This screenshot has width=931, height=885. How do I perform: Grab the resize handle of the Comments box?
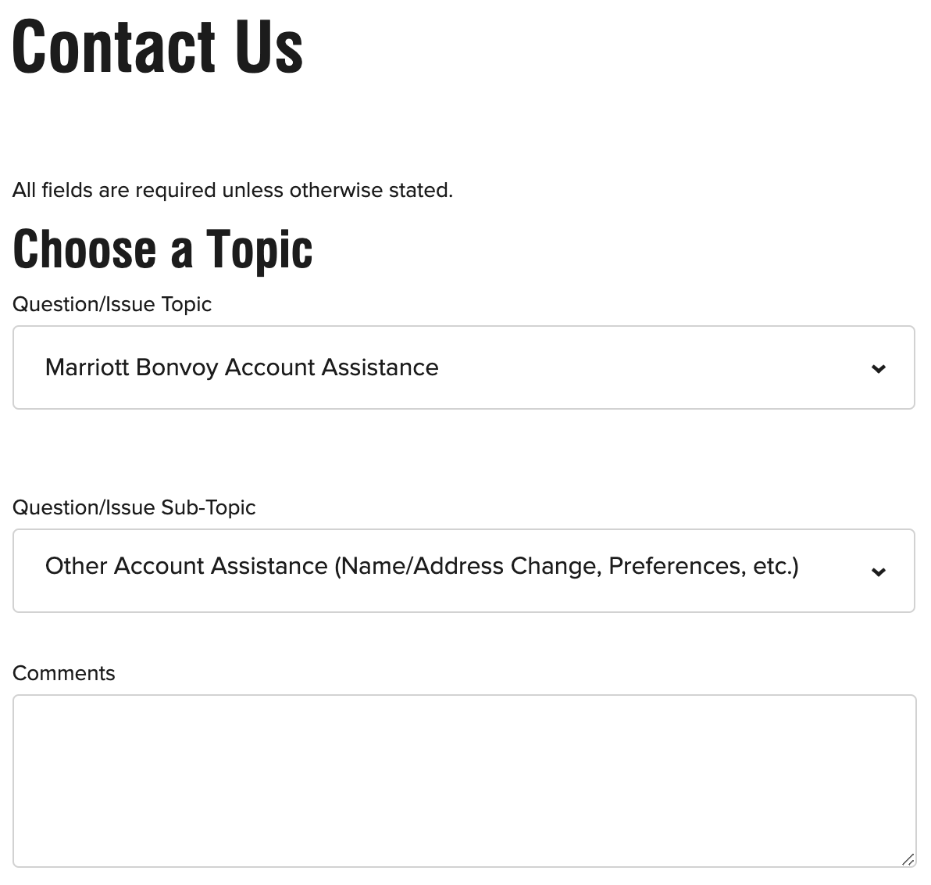[908, 859]
